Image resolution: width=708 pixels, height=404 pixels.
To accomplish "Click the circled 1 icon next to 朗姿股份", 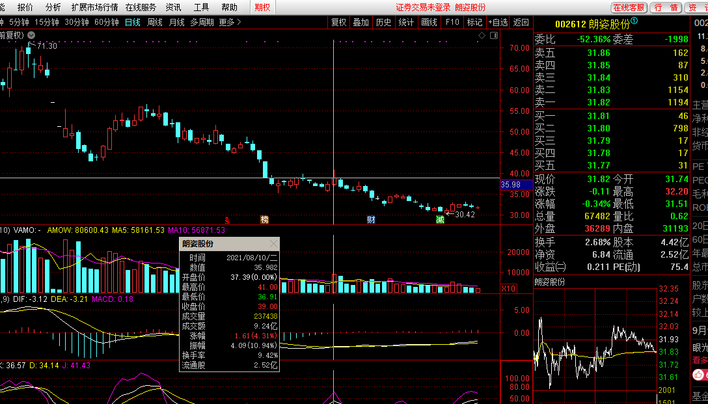I will click(634, 21).
